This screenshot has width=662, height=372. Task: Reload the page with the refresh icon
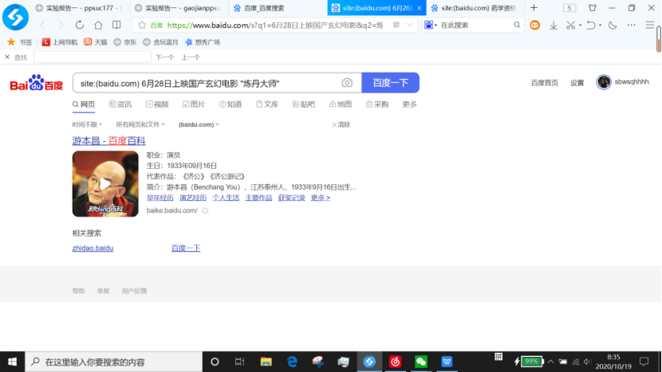click(80, 25)
